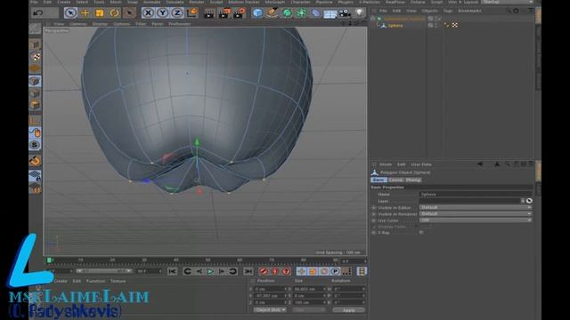570x320 pixels.
Task: Click the Workplane grid icon
Action: pos(36,176)
